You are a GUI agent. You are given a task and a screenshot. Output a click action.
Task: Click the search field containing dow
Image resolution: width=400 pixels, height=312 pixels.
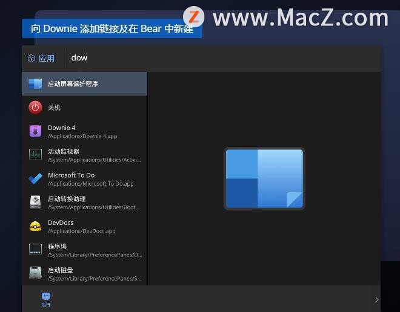[x=222, y=58]
